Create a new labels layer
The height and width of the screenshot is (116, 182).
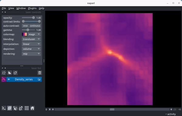15,73
